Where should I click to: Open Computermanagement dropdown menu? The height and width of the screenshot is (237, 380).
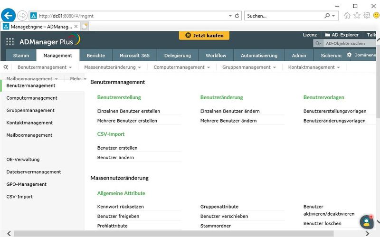pyautogui.click(x=182, y=67)
